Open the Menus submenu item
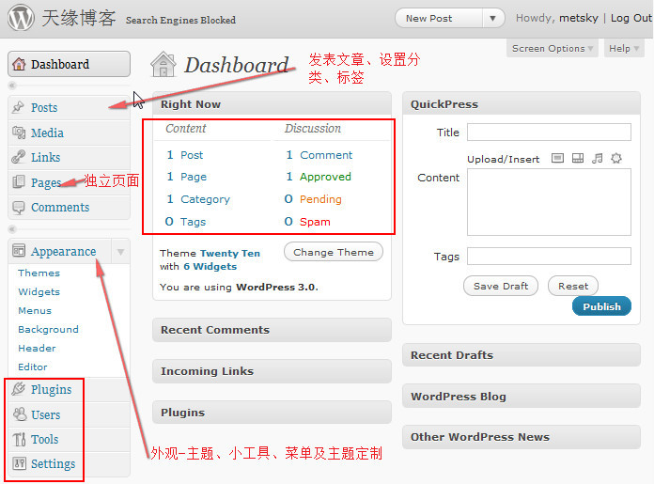Screen dimensions: 654x484 point(35,311)
